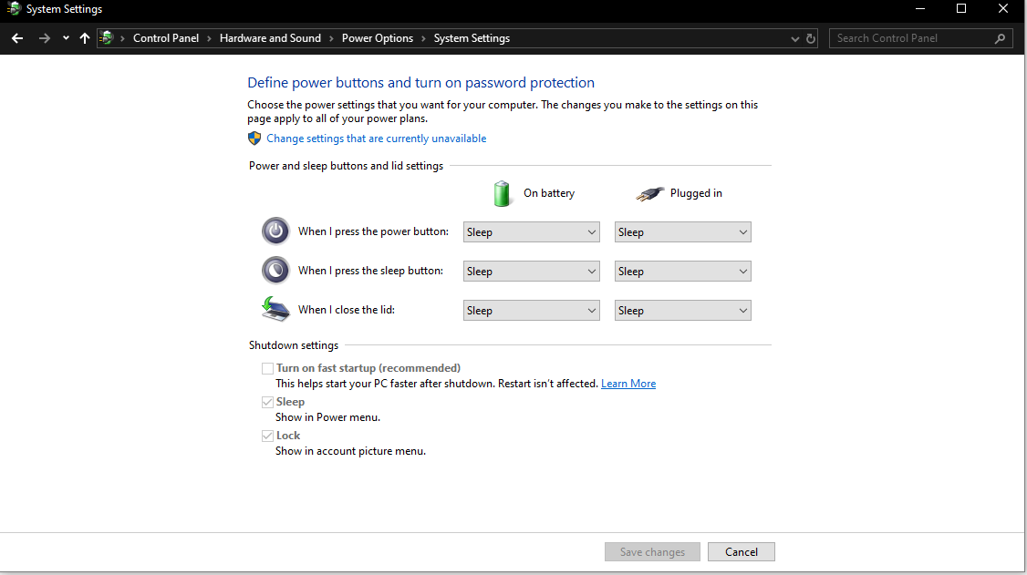Expand the address bar history dropdown

(794, 38)
